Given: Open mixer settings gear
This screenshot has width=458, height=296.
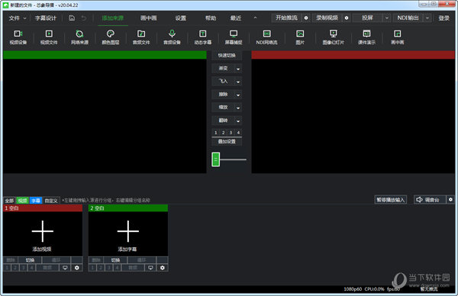Looking at the screenshot, I should point(450,199).
